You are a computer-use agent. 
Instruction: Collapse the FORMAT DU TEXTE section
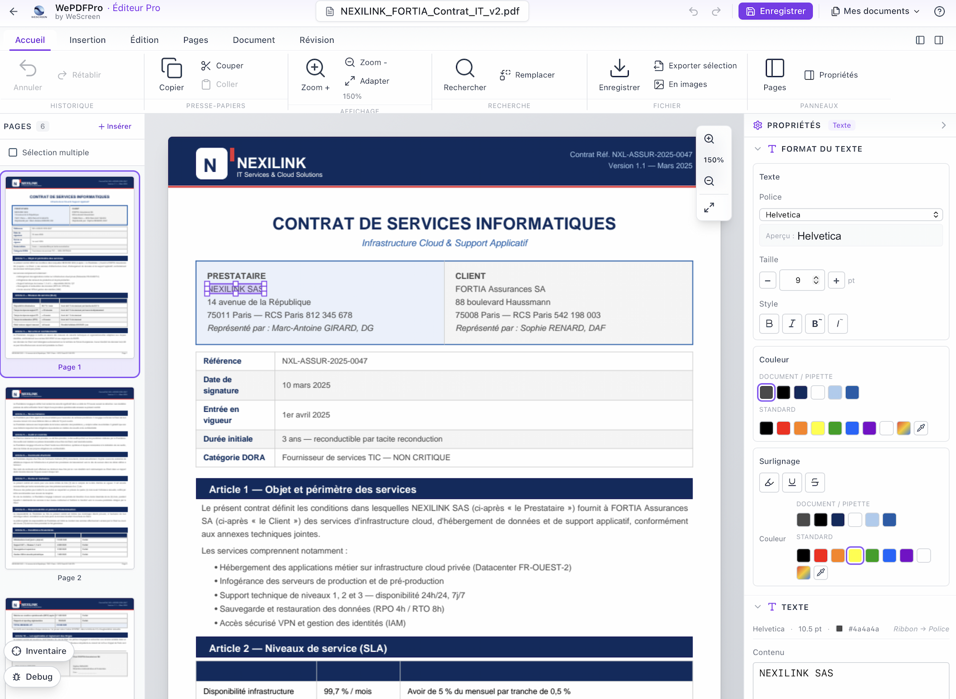tap(757, 149)
